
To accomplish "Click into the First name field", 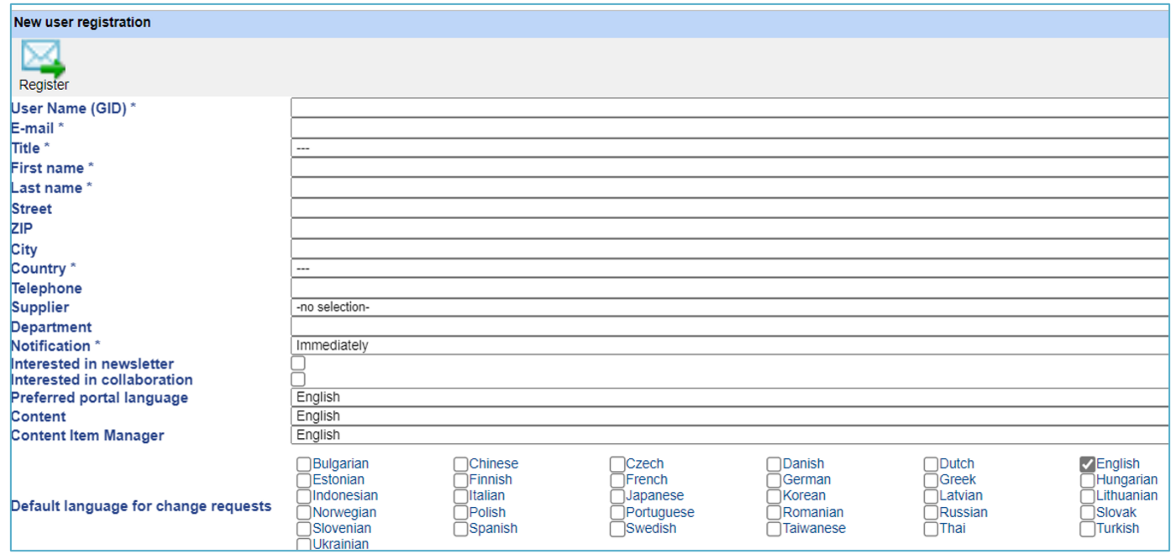I will (729, 168).
